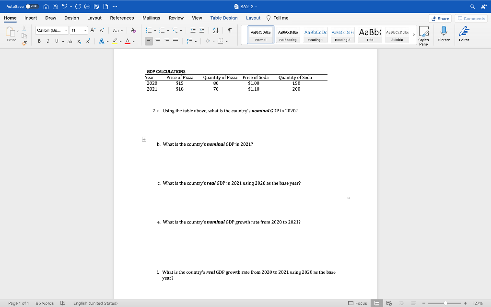491x307 pixels.
Task: Open the Draw tab
Action: (51, 18)
